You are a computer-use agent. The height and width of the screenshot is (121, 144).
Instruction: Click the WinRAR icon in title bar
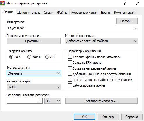tap(3, 3)
